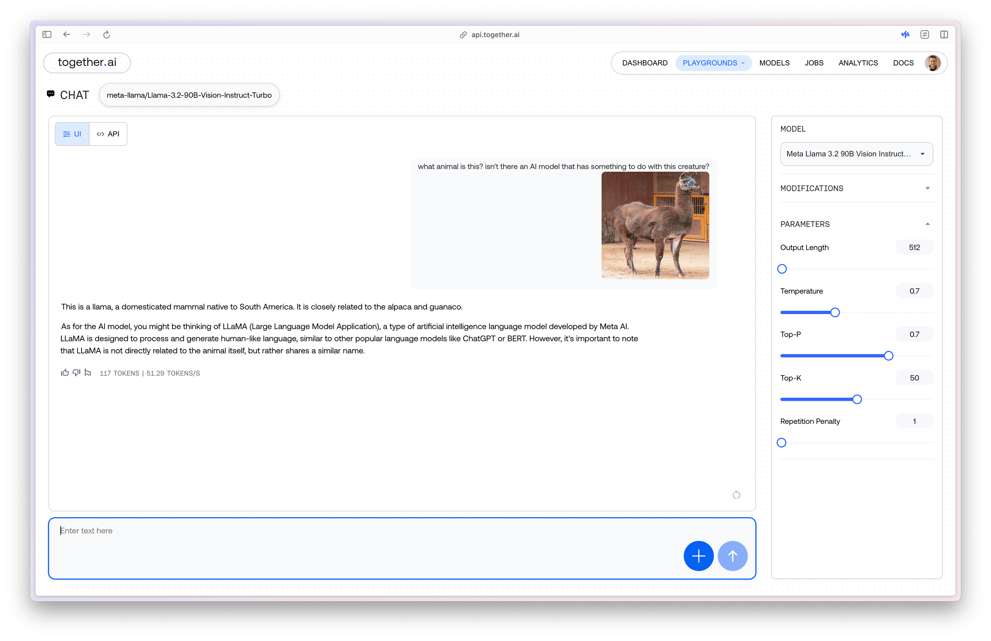Give a thumbs up to the llama response
Viewport: 991px width, 641px height.
65,373
